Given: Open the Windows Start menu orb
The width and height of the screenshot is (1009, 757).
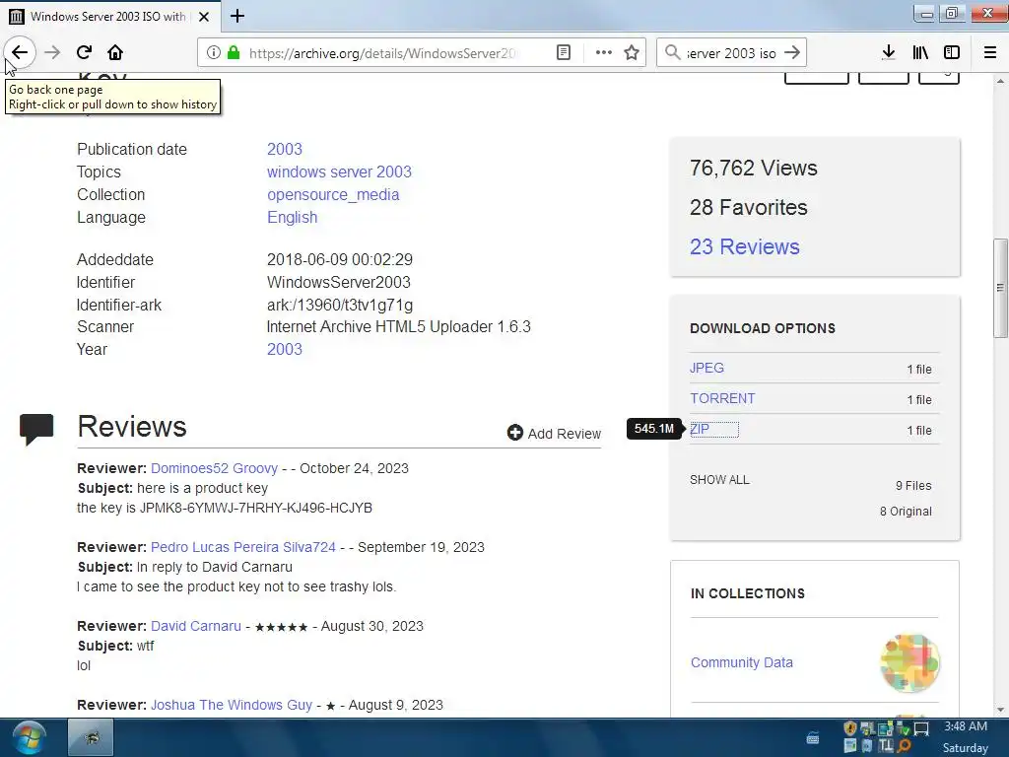Looking at the screenshot, I should 29,737.
